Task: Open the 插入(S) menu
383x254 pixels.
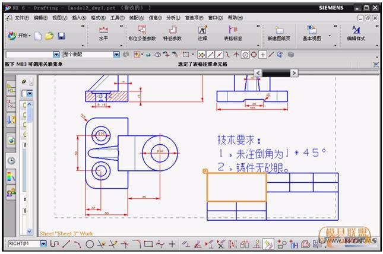Action: pyautogui.click(x=78, y=18)
